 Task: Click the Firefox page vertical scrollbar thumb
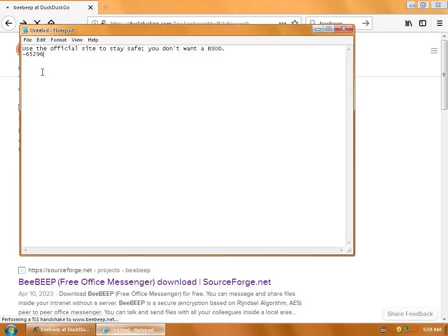pyautogui.click(x=444, y=75)
